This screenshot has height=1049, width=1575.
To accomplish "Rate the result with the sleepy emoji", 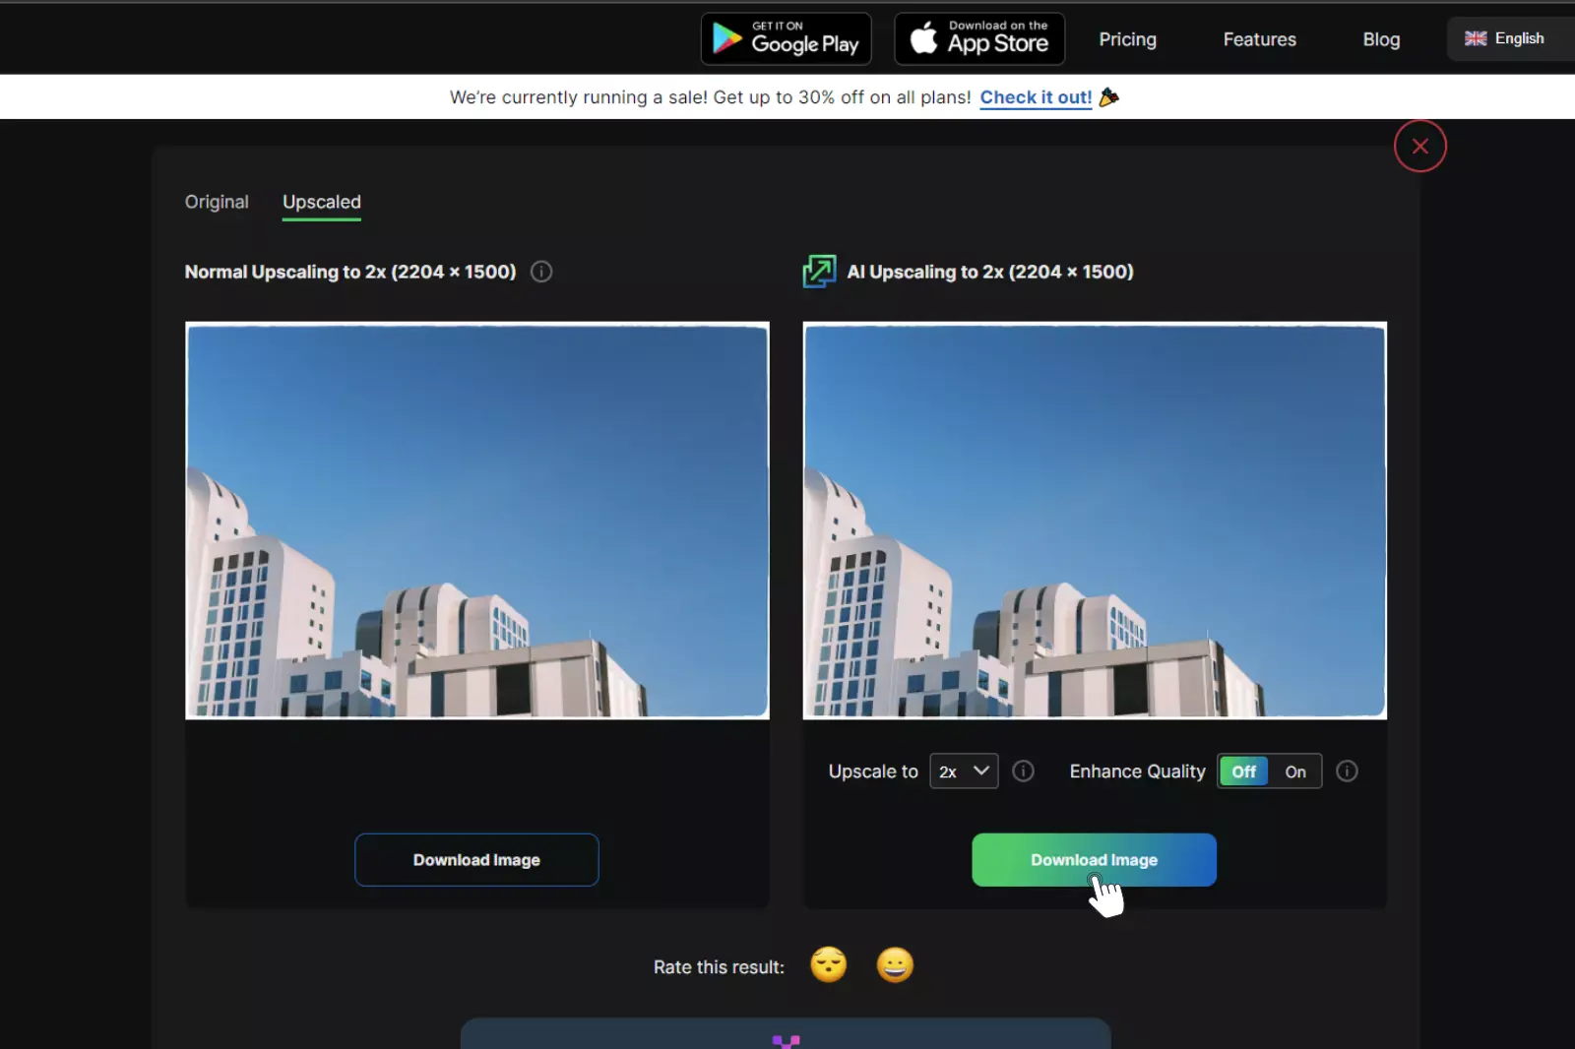I will [828, 965].
